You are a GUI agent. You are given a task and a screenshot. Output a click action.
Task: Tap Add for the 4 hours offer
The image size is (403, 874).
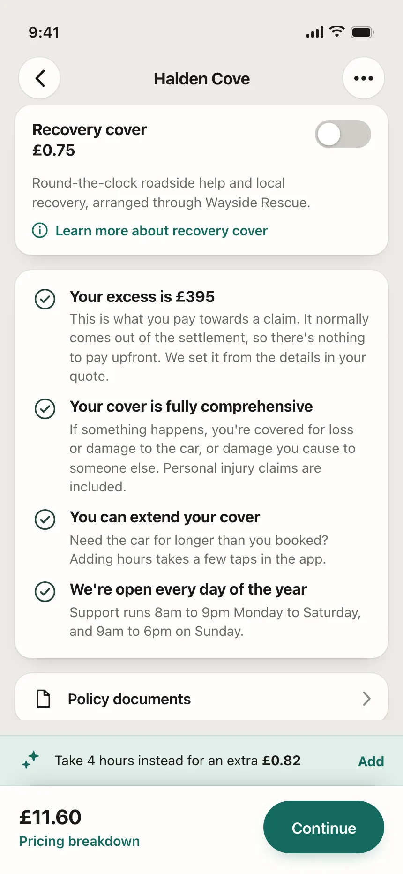[371, 761]
